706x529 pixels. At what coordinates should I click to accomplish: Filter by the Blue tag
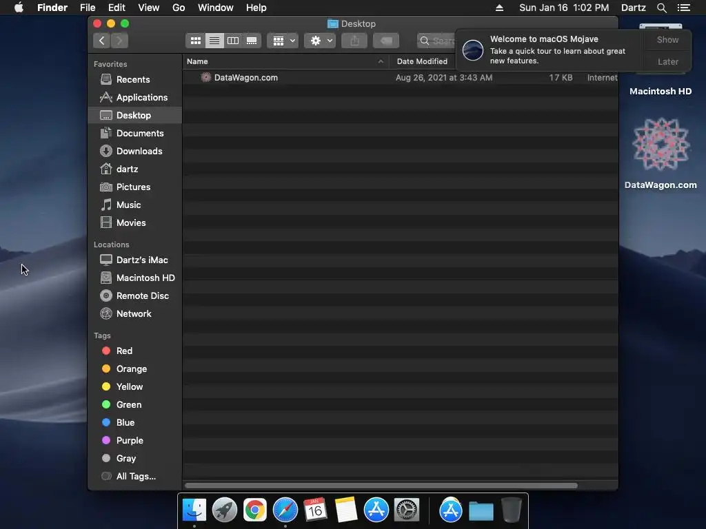pyautogui.click(x=134, y=423)
